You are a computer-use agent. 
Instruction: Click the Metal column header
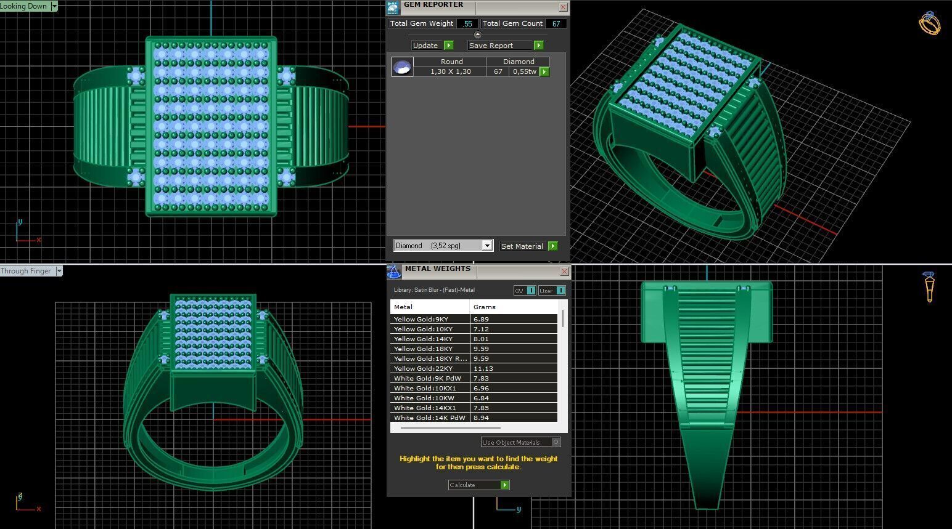point(430,307)
